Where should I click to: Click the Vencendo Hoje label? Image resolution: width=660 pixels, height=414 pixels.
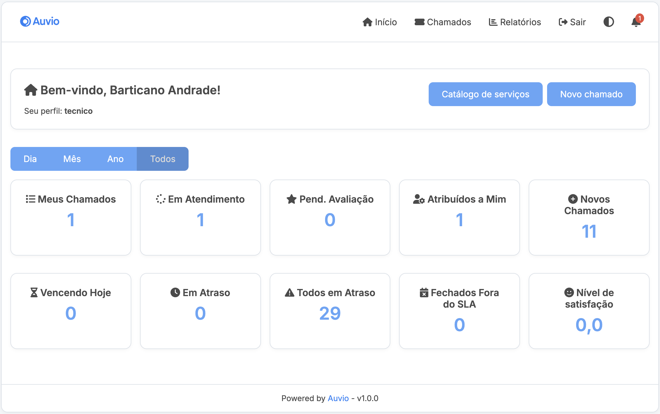pos(76,293)
